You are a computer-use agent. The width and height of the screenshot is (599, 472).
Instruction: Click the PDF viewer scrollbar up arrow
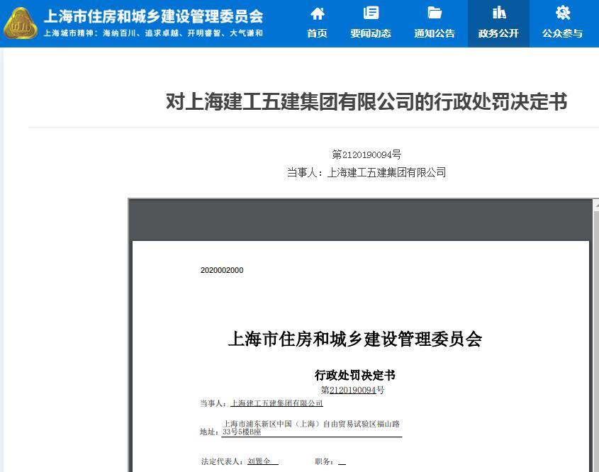click(596, 206)
